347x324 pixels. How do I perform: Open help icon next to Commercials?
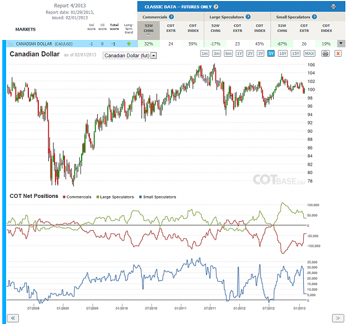point(172,17)
